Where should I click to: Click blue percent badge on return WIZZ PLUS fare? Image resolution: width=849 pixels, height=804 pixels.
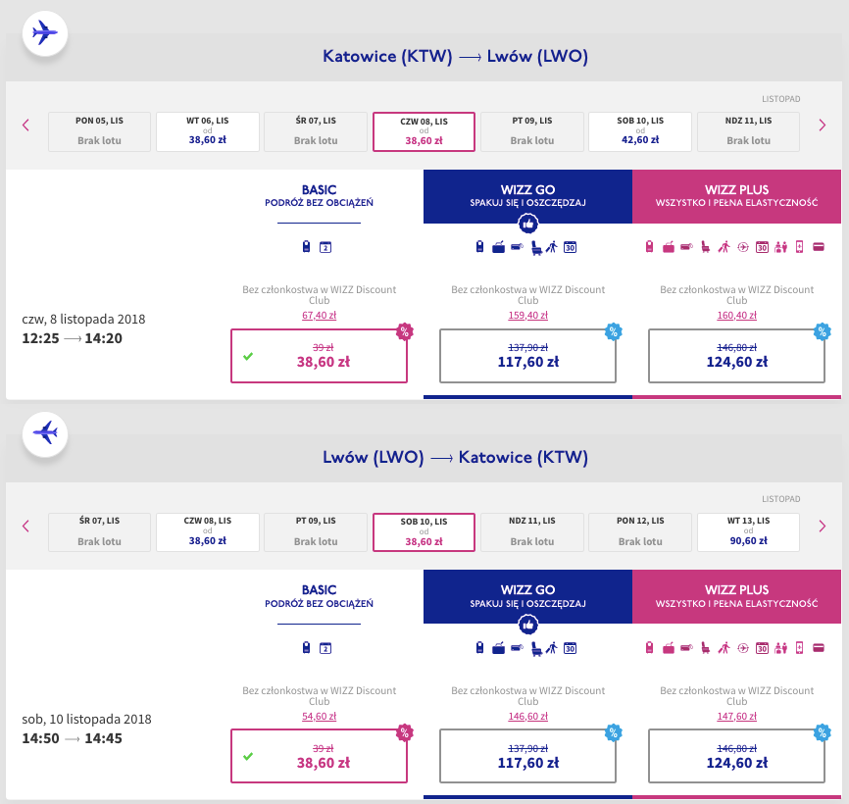[x=822, y=731]
